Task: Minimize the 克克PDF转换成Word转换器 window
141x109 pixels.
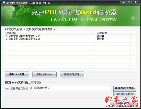Action: tap(123, 2)
